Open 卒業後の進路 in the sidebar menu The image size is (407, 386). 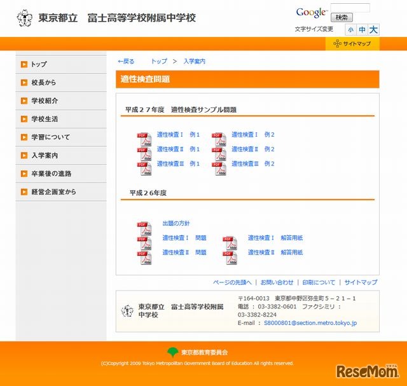tap(61, 174)
